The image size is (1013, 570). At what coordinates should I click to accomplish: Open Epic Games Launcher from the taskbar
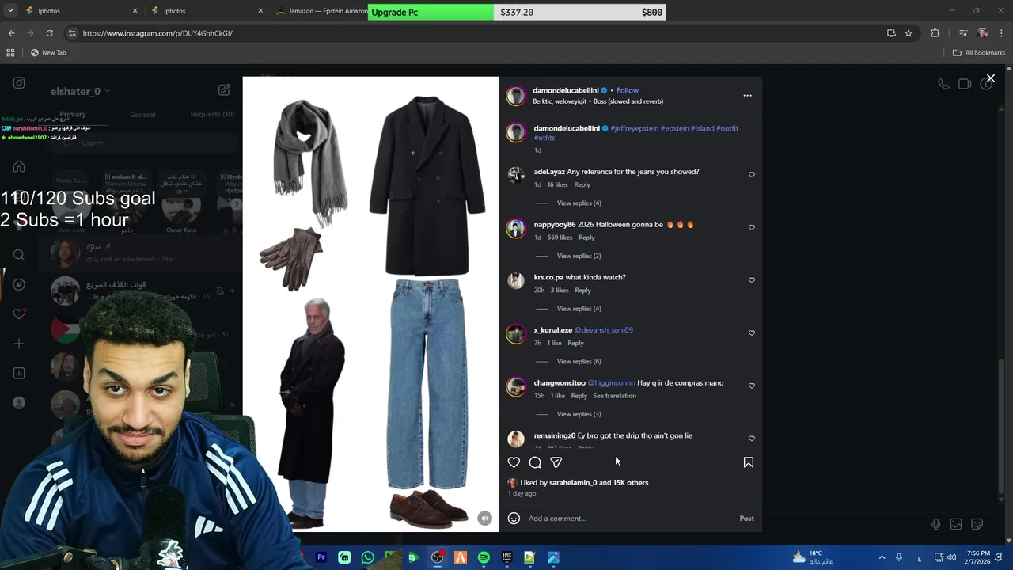click(506, 557)
